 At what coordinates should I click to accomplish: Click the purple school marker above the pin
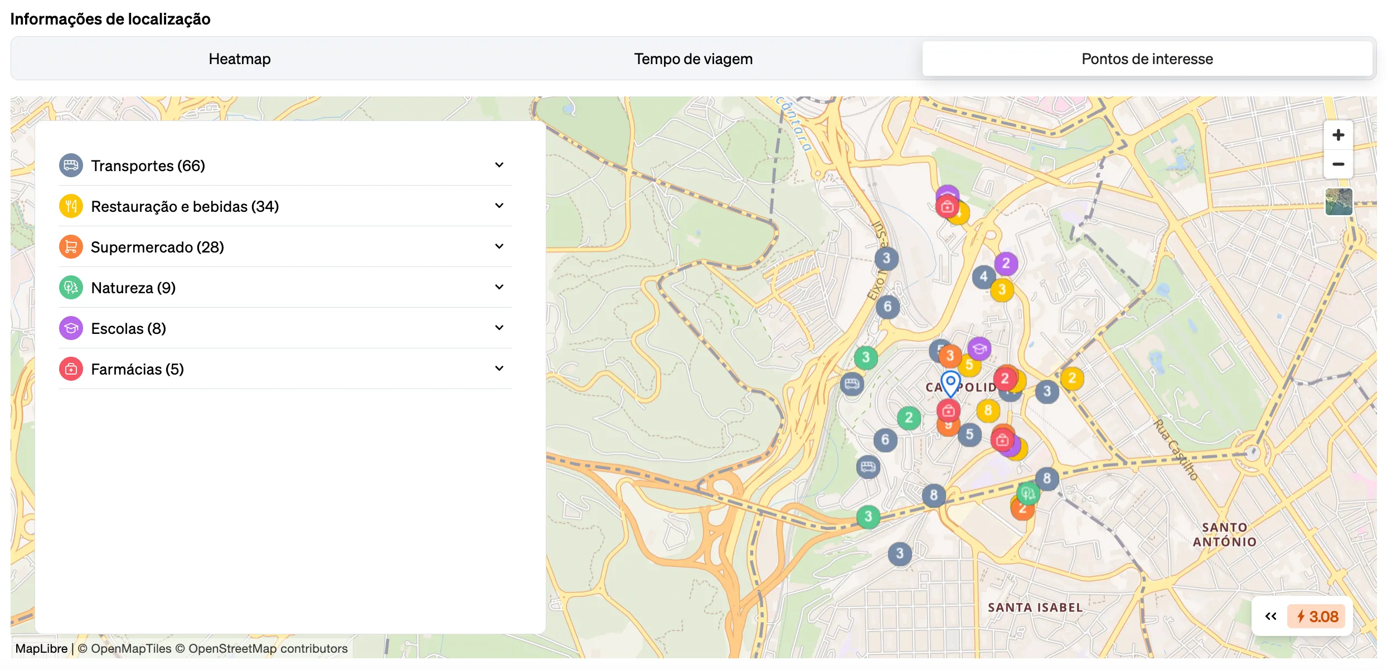point(979,349)
